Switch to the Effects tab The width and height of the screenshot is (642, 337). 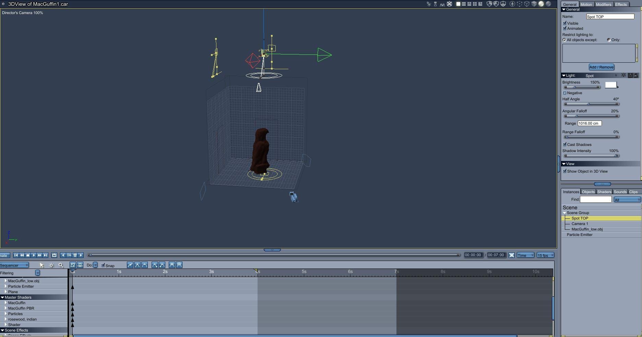point(621,4)
